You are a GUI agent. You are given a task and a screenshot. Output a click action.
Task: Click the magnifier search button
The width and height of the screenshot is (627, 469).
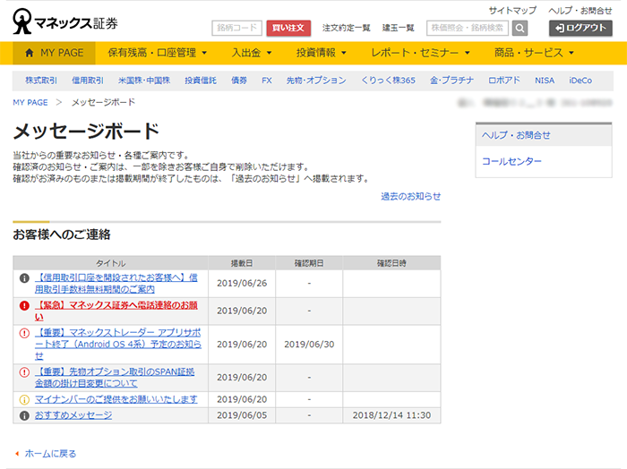pos(520,28)
